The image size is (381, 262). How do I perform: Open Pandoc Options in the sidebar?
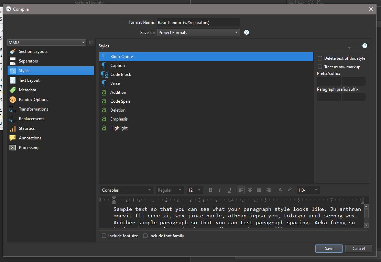coord(33,100)
